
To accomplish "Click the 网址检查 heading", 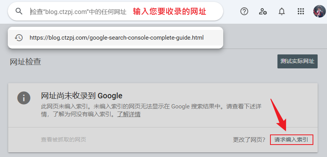I will point(25,61).
